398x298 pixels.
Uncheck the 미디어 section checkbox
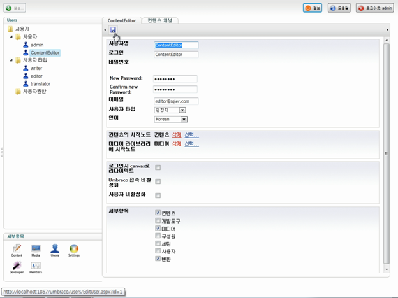click(x=158, y=229)
